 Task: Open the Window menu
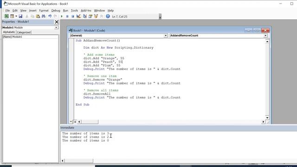[x=99, y=10]
